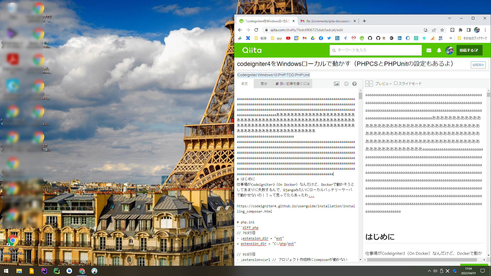Viewport: 491px width, 276px height.
Task: Bookmark this page with the star icon
Action: (x=442, y=30)
